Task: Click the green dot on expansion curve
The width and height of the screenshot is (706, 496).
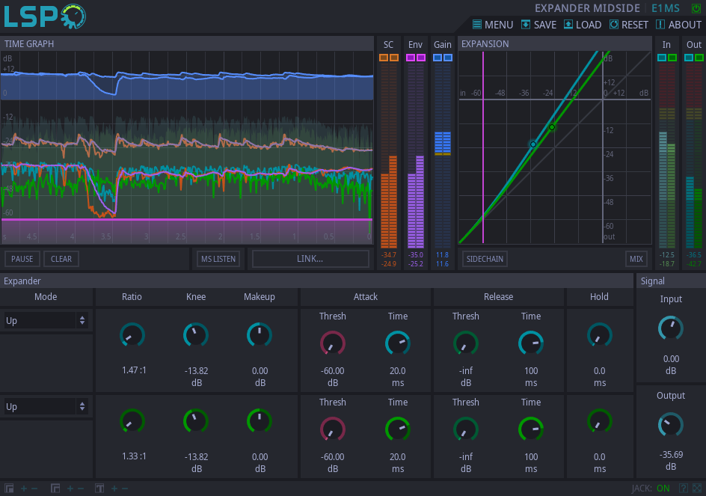Action: (552, 127)
